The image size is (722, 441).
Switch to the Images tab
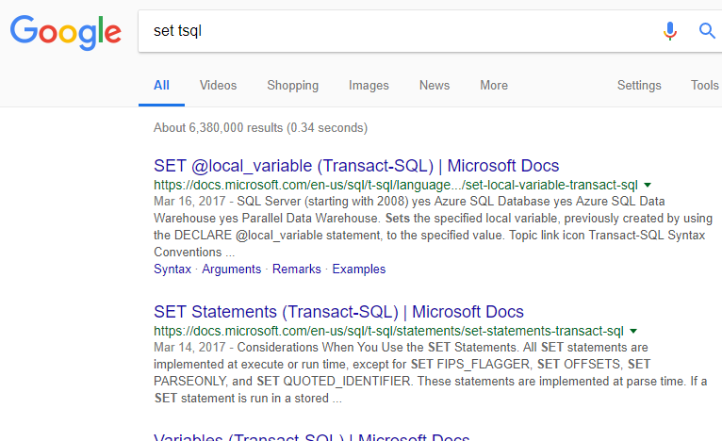coord(369,85)
